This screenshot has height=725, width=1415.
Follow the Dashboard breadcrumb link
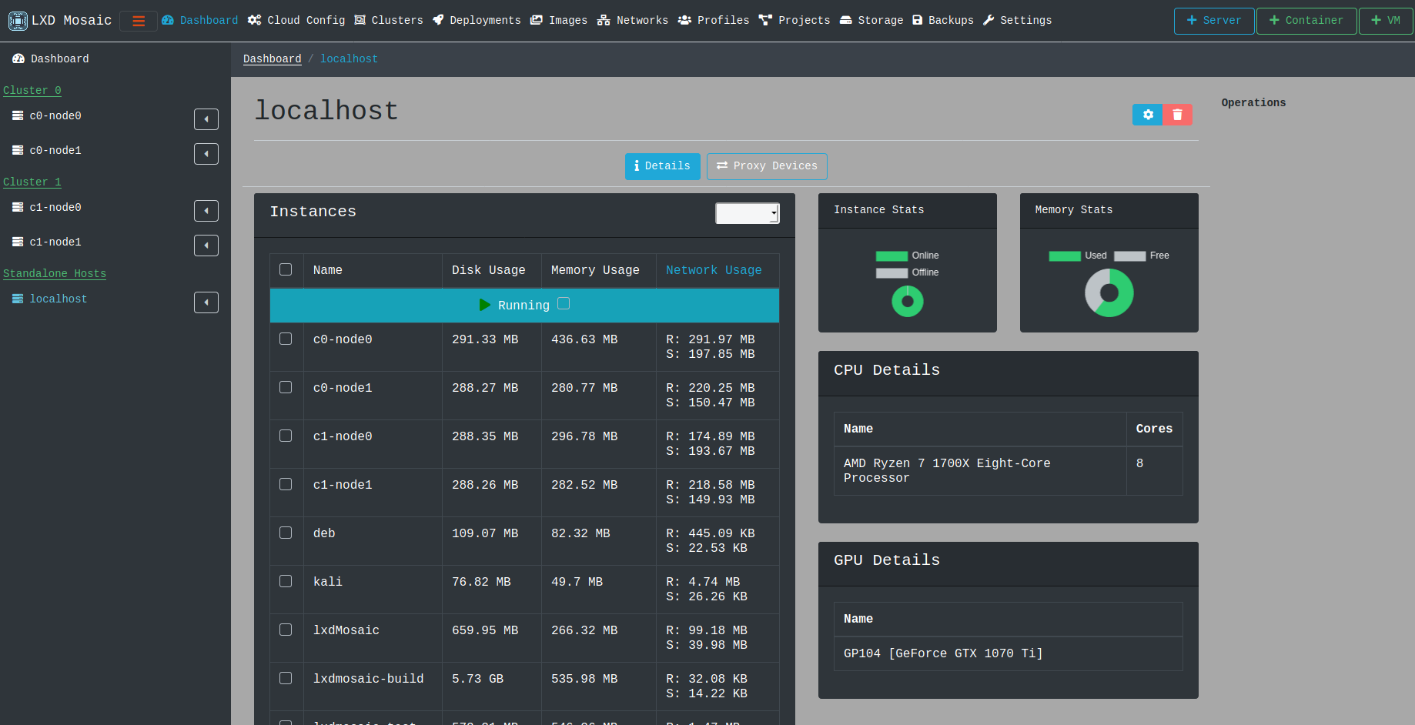pyautogui.click(x=273, y=58)
